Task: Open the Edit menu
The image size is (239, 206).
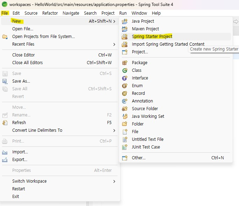Action: [x=16, y=13]
